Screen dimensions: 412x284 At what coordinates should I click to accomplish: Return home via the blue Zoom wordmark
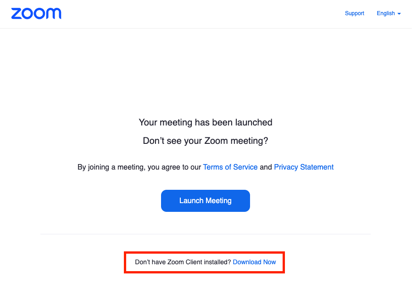36,13
